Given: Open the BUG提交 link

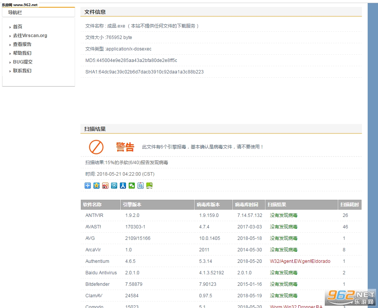Looking at the screenshot, I should click(x=23, y=62).
